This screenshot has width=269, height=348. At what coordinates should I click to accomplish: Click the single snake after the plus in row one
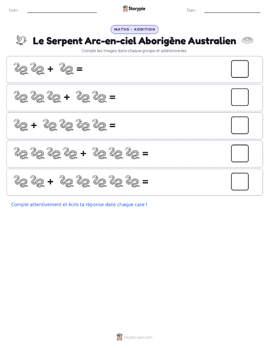point(66,69)
